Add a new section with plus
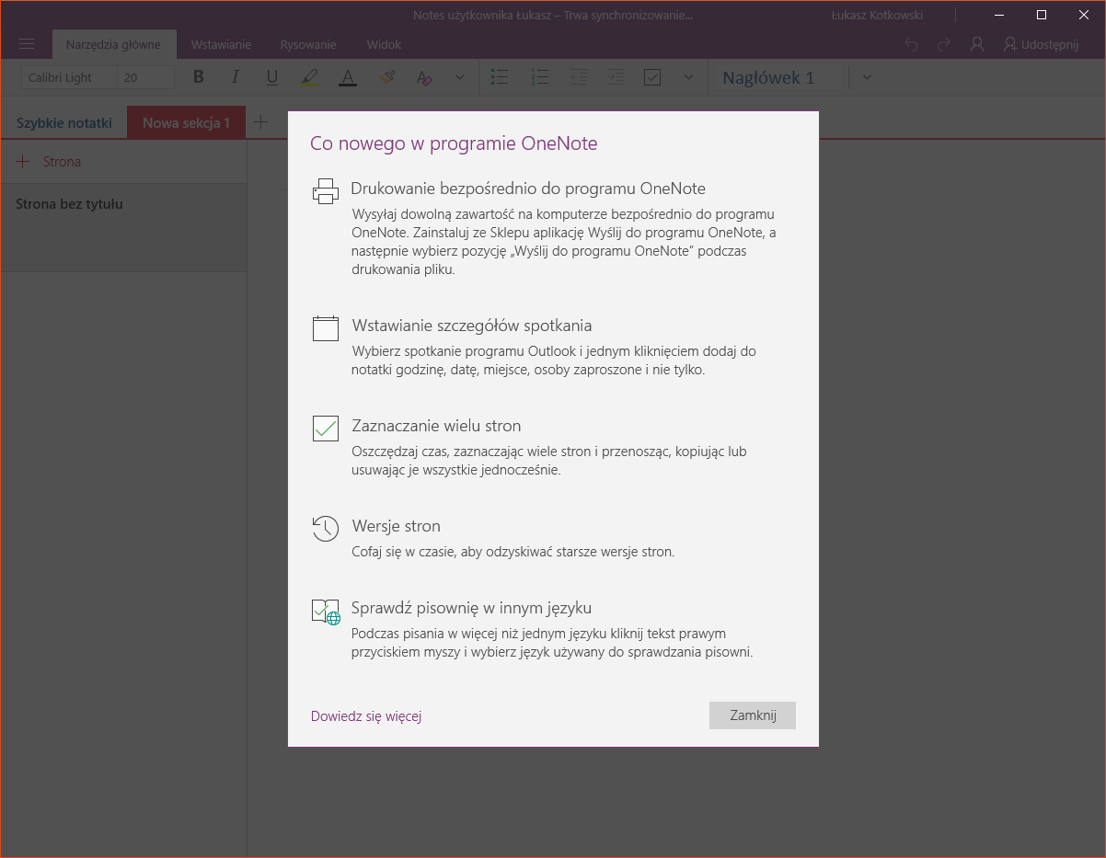This screenshot has width=1106, height=858. click(261, 121)
